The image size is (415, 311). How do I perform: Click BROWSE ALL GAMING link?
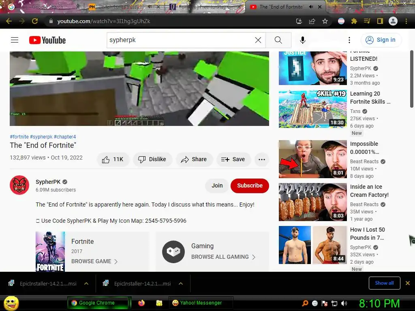[x=220, y=257]
